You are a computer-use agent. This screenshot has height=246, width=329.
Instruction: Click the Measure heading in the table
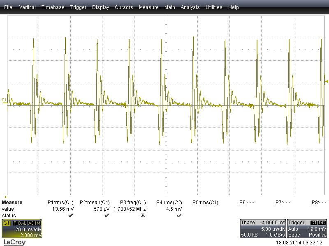pos(12,203)
